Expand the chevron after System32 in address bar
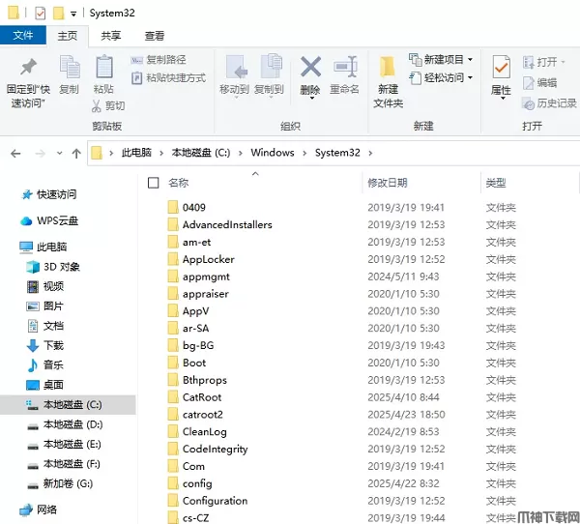This screenshot has height=524, width=580. pos(370,153)
